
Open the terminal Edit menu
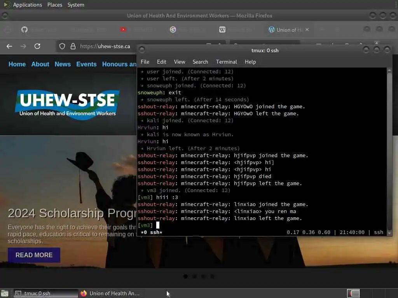click(161, 62)
